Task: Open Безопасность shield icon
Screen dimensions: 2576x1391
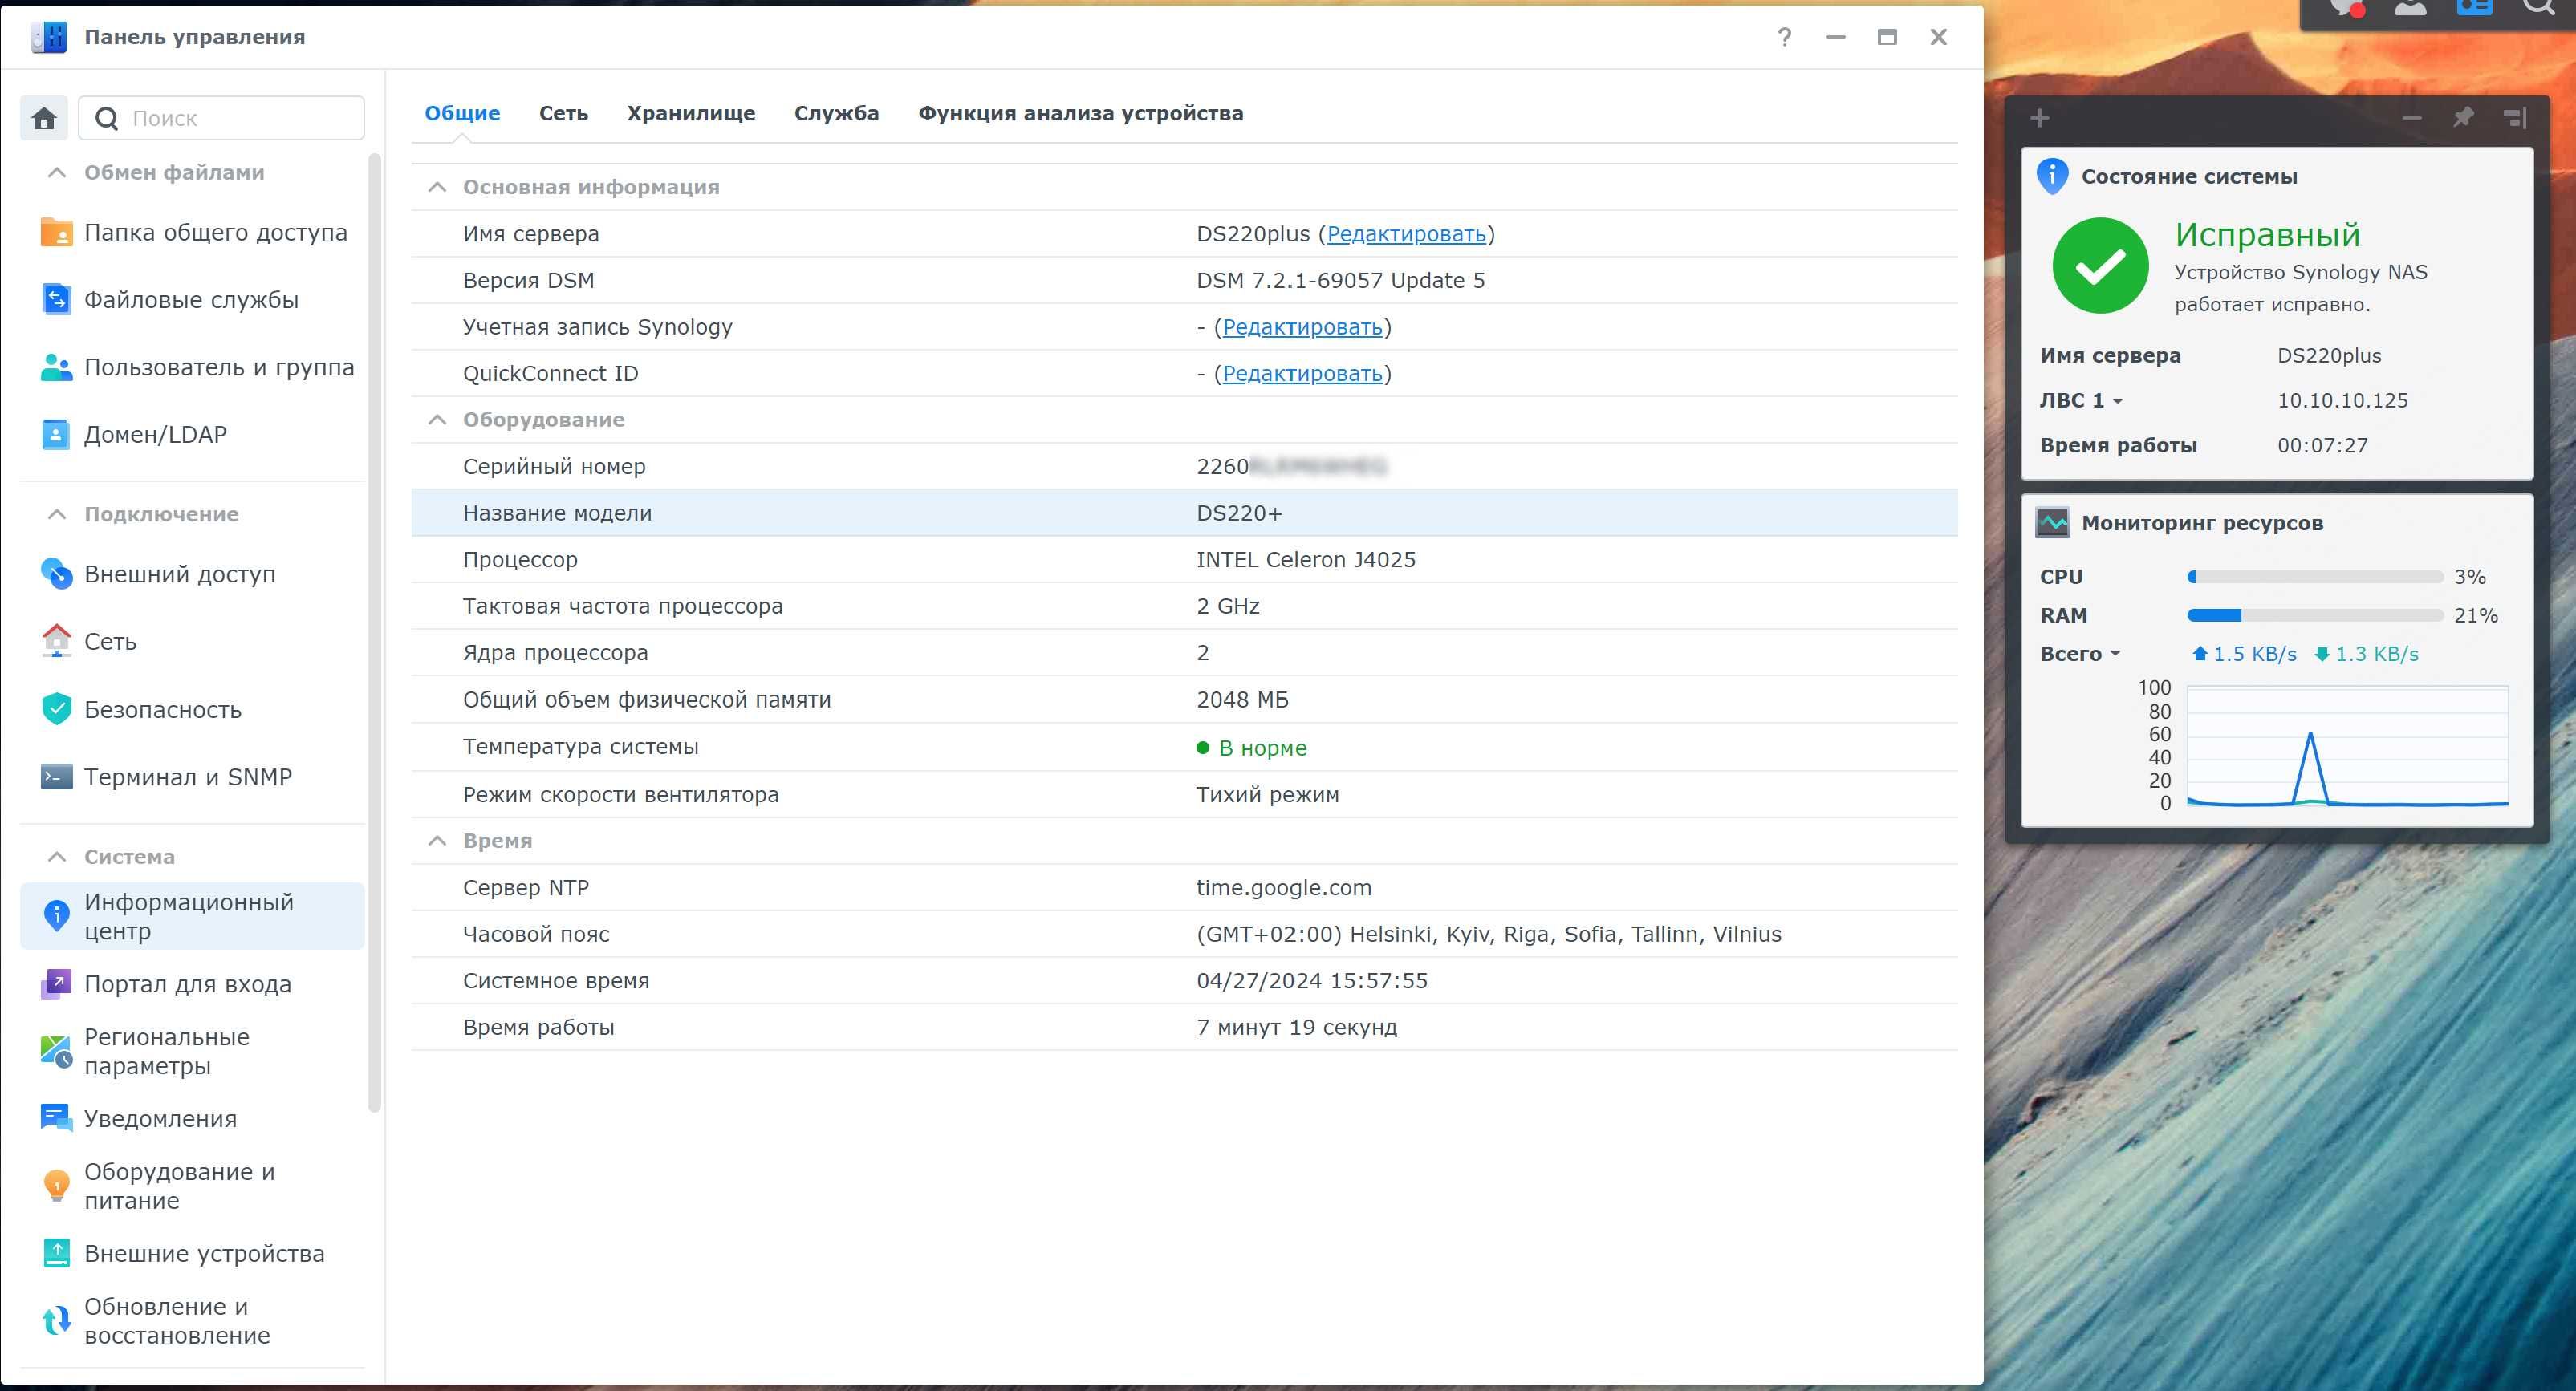Action: pos(56,709)
